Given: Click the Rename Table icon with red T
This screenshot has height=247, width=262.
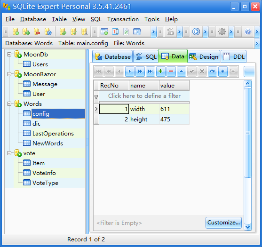Looking at the screenshot, I should tap(115, 32).
